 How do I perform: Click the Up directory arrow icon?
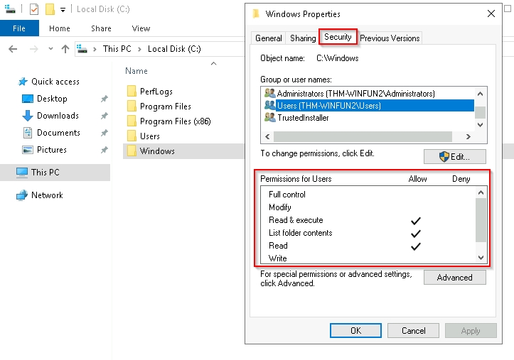click(x=65, y=49)
